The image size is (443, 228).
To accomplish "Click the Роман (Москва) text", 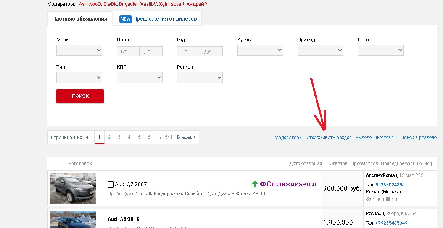I will 383,192.
